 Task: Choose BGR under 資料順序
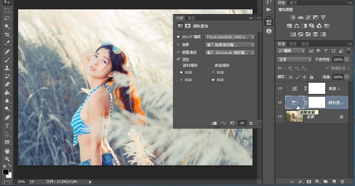tap(181, 80)
